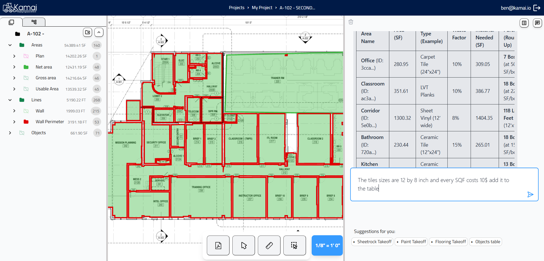Toggle visibility of the Net area folder
544x261 pixels.
point(26,67)
